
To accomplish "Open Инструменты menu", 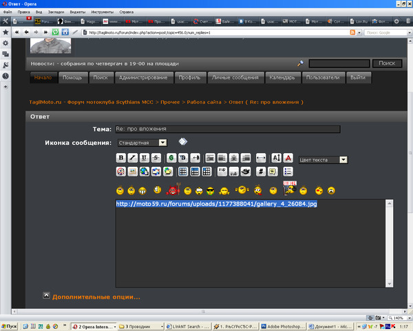I will 102,12.
